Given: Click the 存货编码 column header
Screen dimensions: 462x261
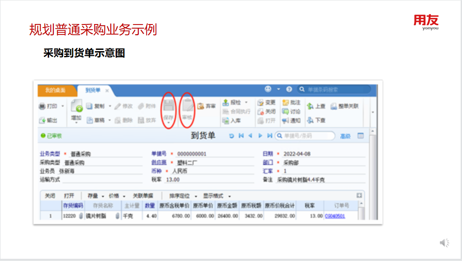Looking at the screenshot, I should (x=73, y=205).
